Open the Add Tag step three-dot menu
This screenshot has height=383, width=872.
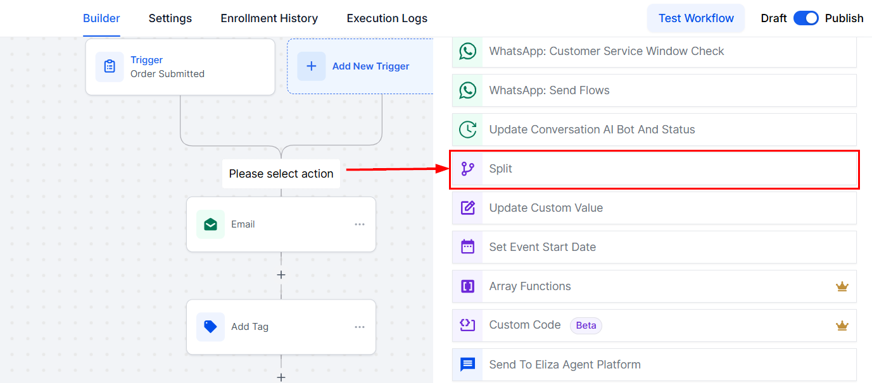[x=360, y=327]
